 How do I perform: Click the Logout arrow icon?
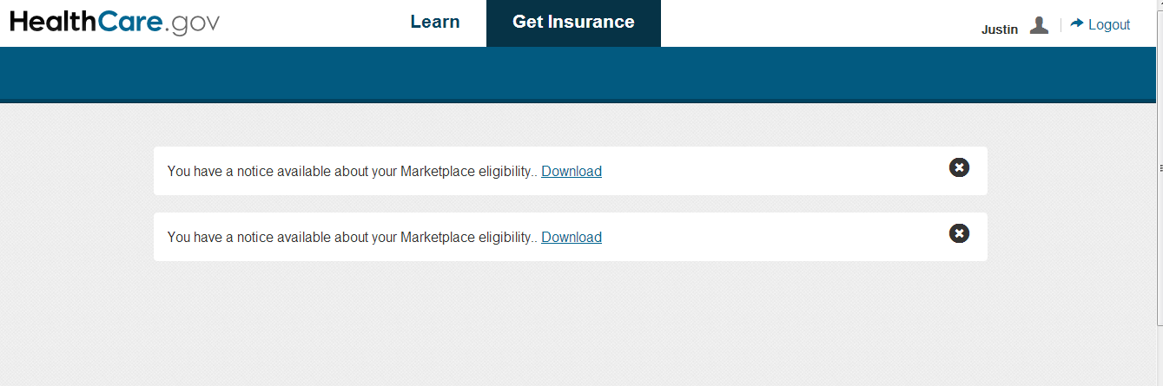click(1077, 23)
